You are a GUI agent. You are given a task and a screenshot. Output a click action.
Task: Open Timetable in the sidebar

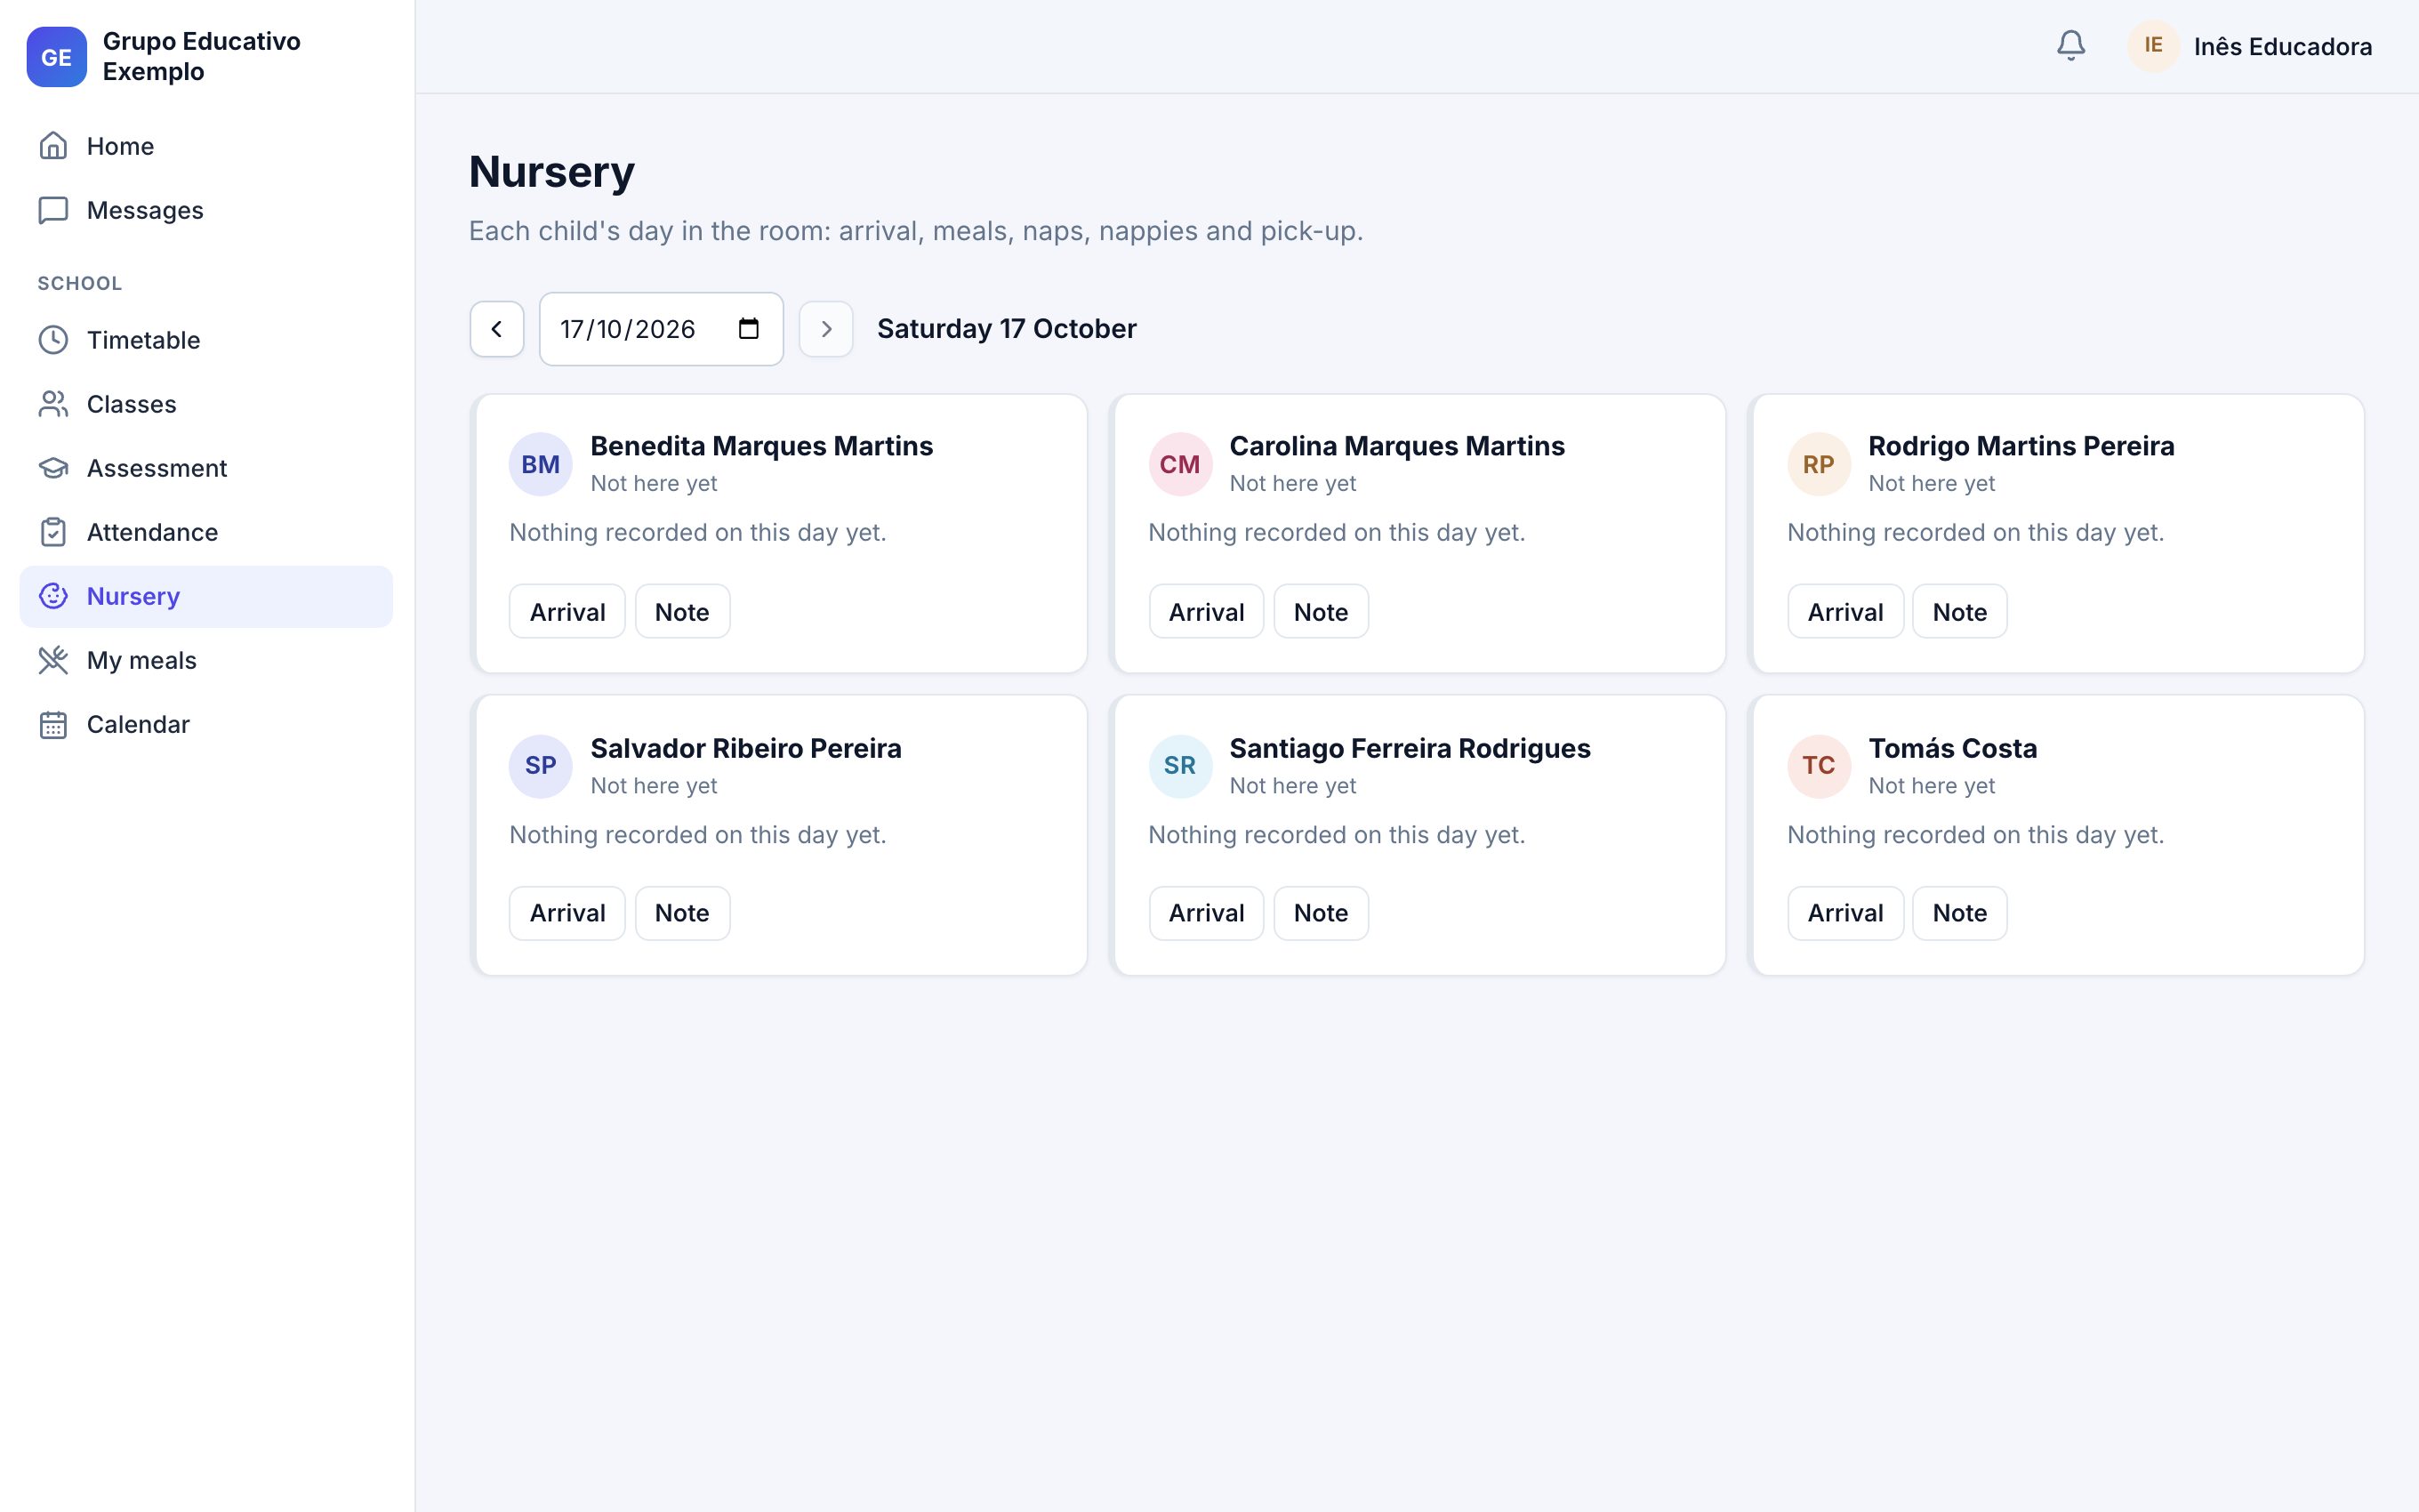206,340
